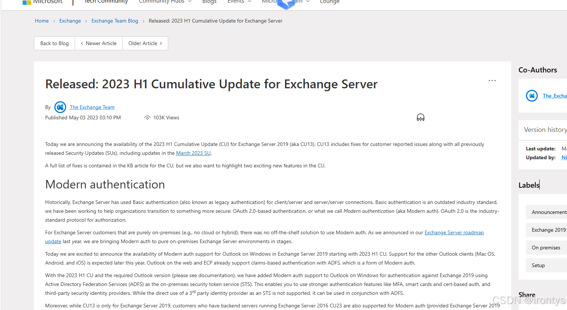Open the March 2023 SU link
Screen dimensions: 567x310
pyautogui.click(x=193, y=153)
